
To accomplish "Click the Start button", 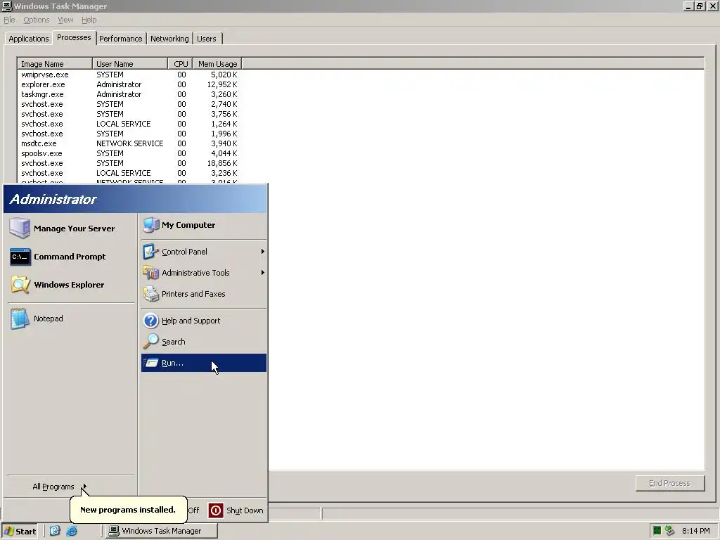I will pos(20,532).
